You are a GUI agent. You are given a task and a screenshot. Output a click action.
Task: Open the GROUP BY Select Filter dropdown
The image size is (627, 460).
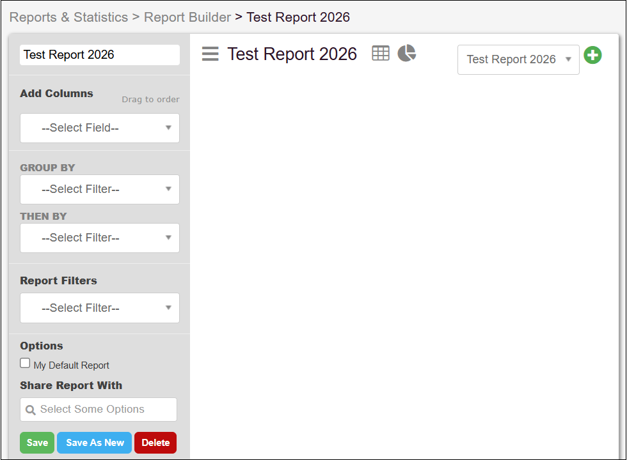(x=100, y=189)
